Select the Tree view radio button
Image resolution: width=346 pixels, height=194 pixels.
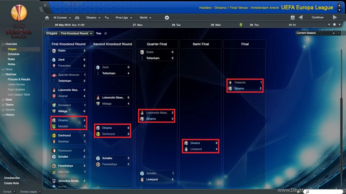[105, 33]
